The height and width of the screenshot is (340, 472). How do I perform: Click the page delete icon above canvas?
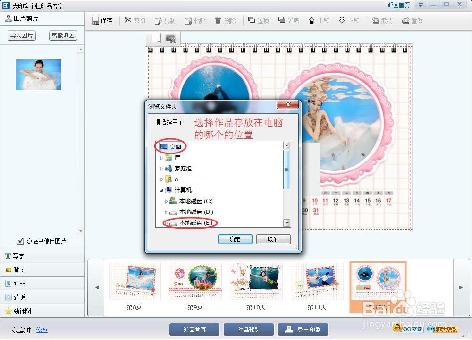coord(170,39)
